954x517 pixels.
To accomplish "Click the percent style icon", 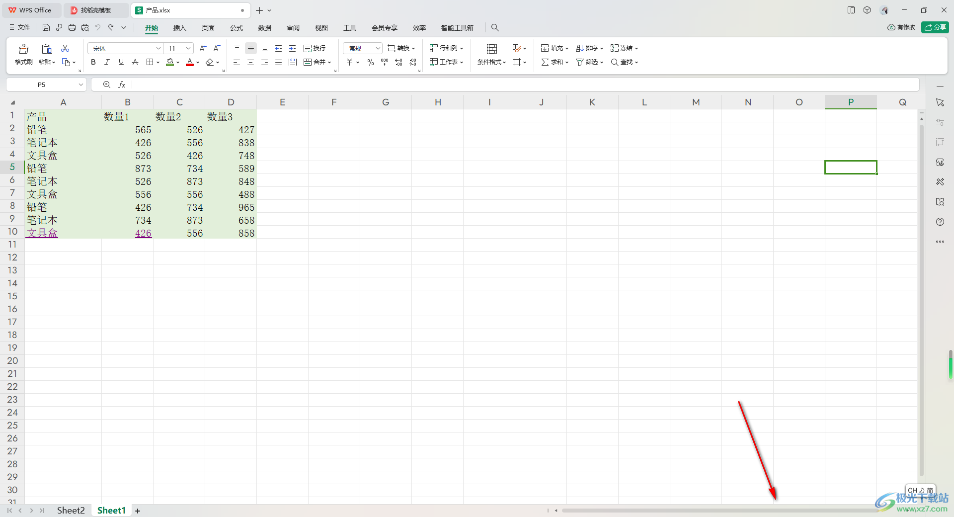I will click(x=371, y=62).
